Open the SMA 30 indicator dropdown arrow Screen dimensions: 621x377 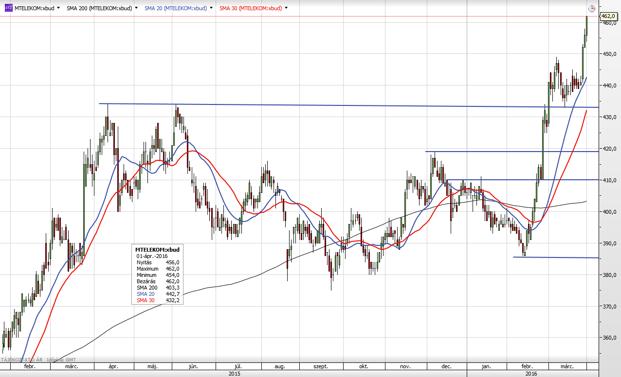pos(286,8)
